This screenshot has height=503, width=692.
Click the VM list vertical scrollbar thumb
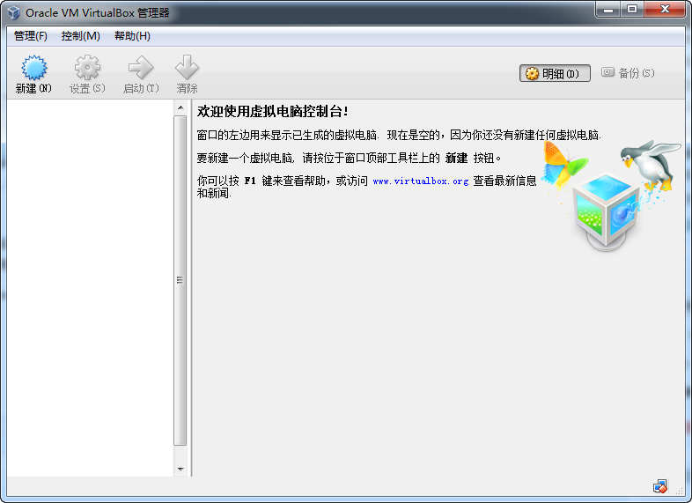[x=180, y=280]
